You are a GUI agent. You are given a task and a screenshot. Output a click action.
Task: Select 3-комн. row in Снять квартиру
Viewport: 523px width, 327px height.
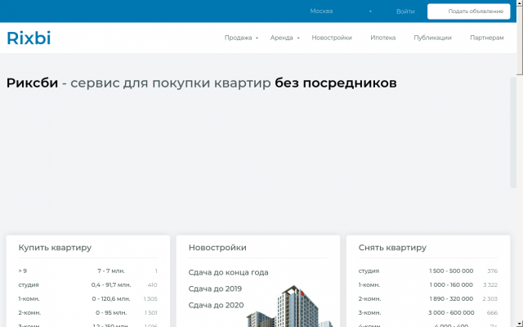(428, 313)
